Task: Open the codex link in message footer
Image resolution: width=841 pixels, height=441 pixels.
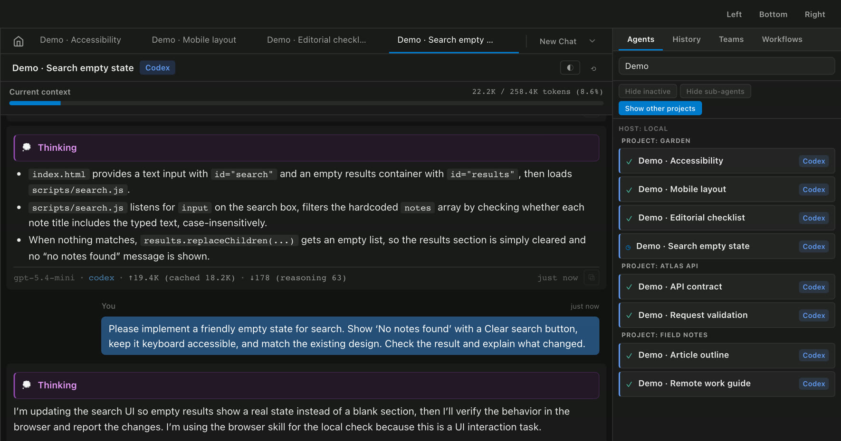Action: pos(101,278)
